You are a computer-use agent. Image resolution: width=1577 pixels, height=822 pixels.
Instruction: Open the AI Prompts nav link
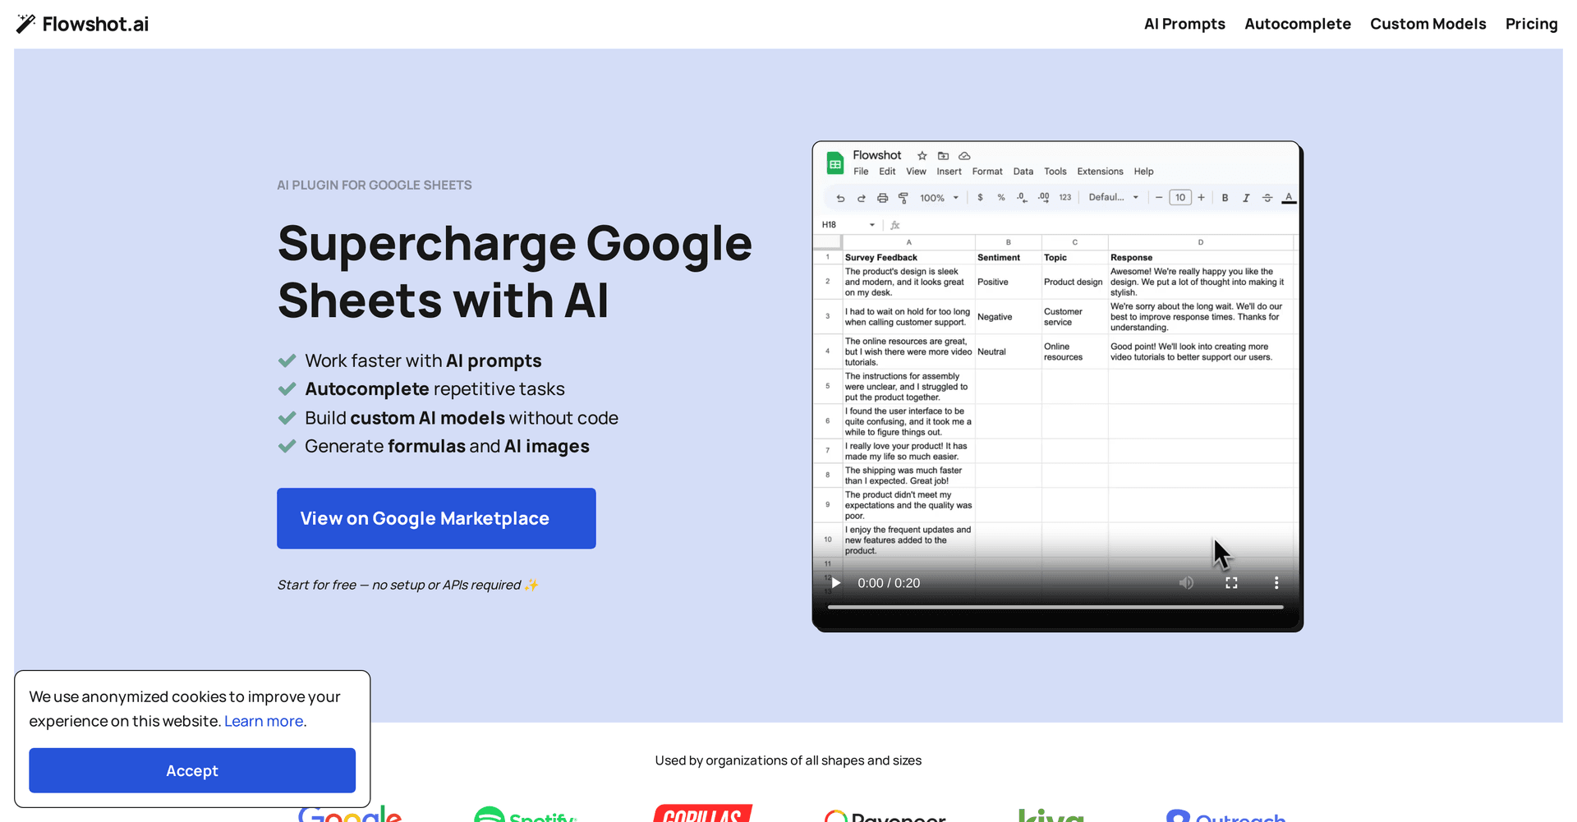point(1184,24)
